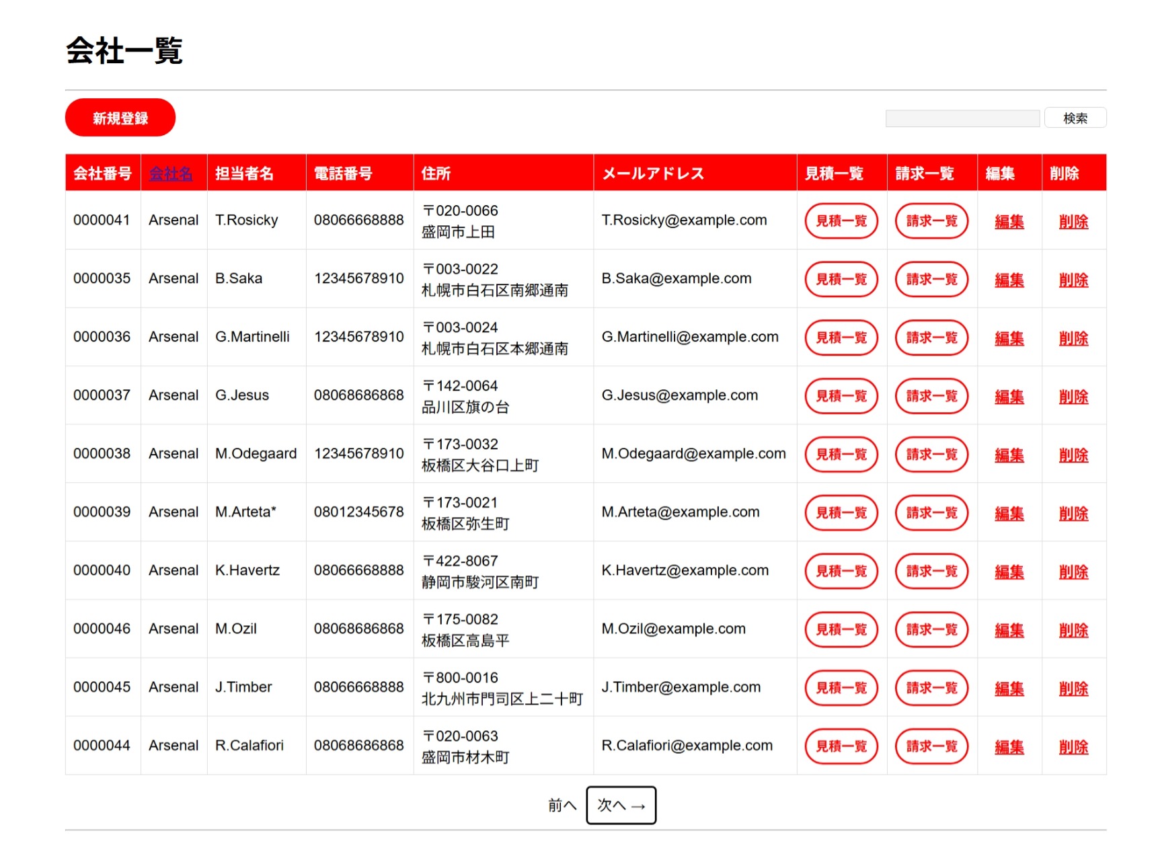Delete the M.Ozil row
The width and height of the screenshot is (1158, 862).
pyautogui.click(x=1073, y=630)
